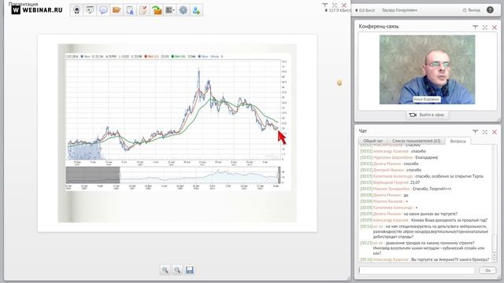Open the notepad with checkmark icon

143,10
